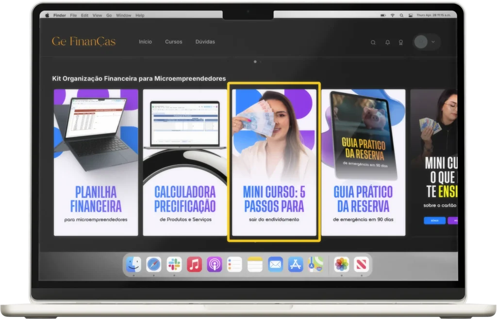Click the search icon in the site header
The width and height of the screenshot is (497, 319).
pyautogui.click(x=373, y=42)
